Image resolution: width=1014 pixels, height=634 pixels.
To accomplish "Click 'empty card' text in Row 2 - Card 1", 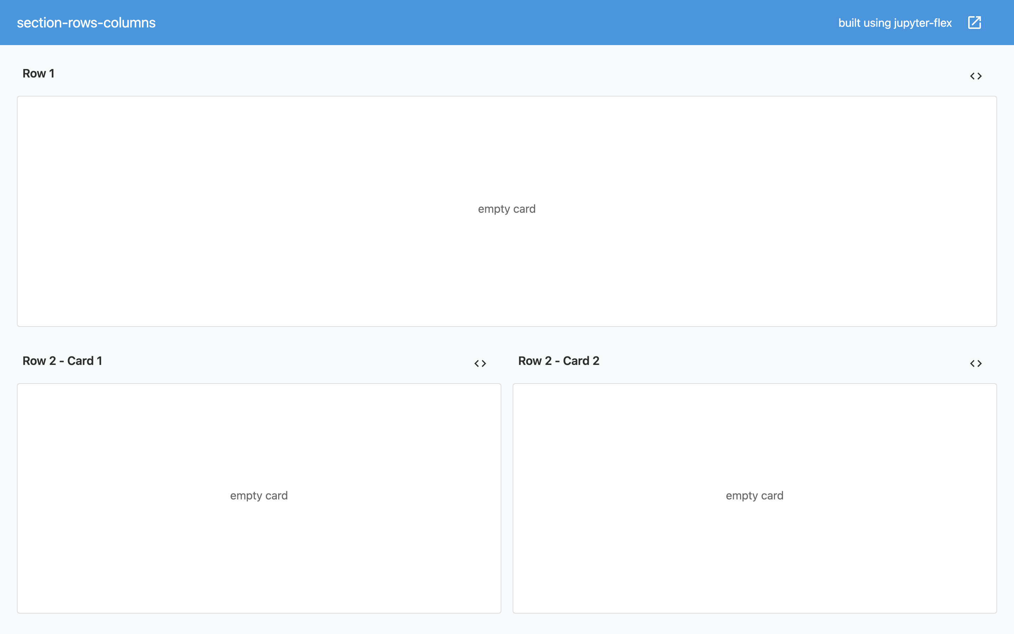I will click(x=258, y=496).
